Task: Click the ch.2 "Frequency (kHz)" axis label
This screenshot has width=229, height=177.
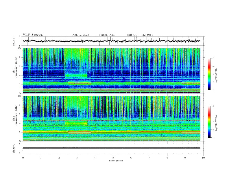Action: pyautogui.click(x=16, y=115)
